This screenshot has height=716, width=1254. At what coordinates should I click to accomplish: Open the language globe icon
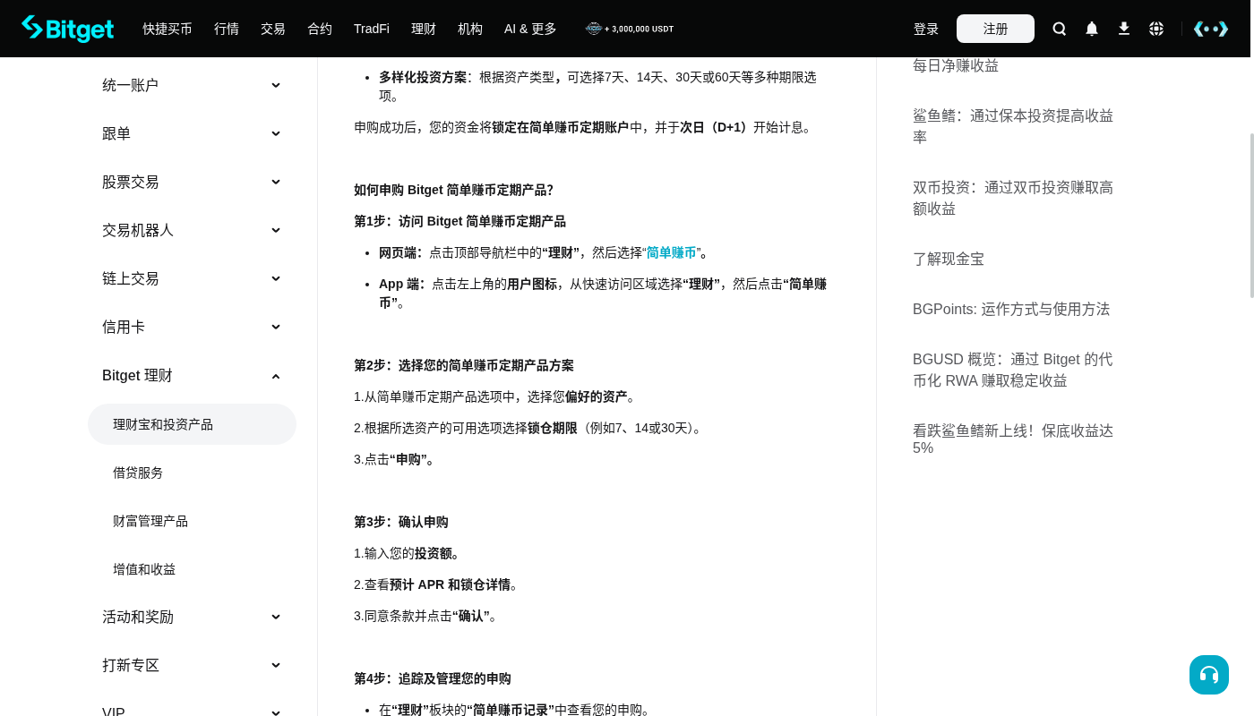[x=1156, y=29]
